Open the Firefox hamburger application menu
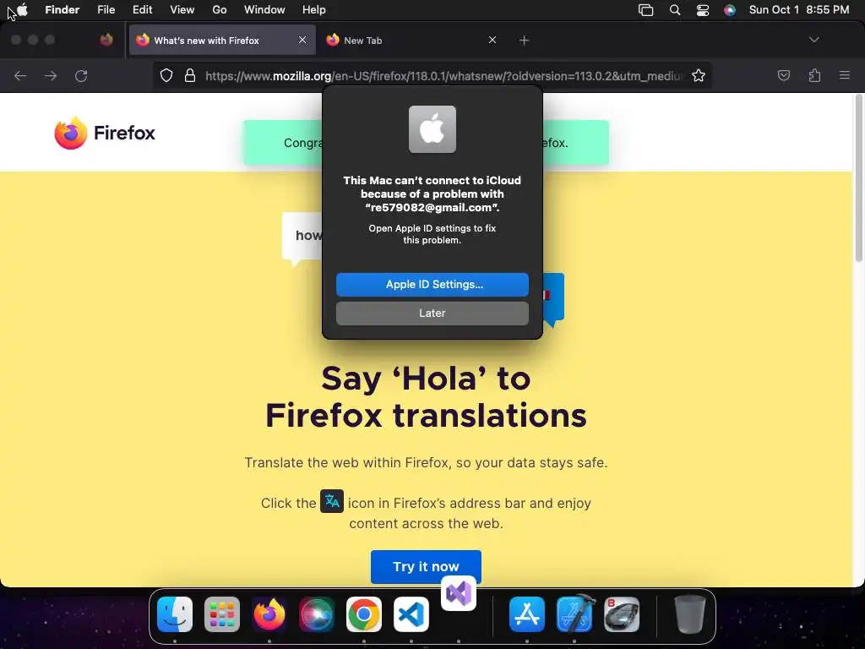Screen dimensions: 865x649 pos(844,75)
